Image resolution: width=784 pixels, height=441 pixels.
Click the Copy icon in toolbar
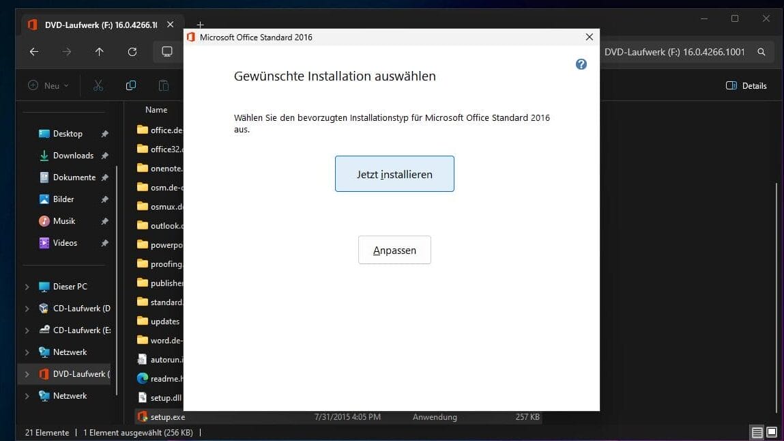(131, 85)
